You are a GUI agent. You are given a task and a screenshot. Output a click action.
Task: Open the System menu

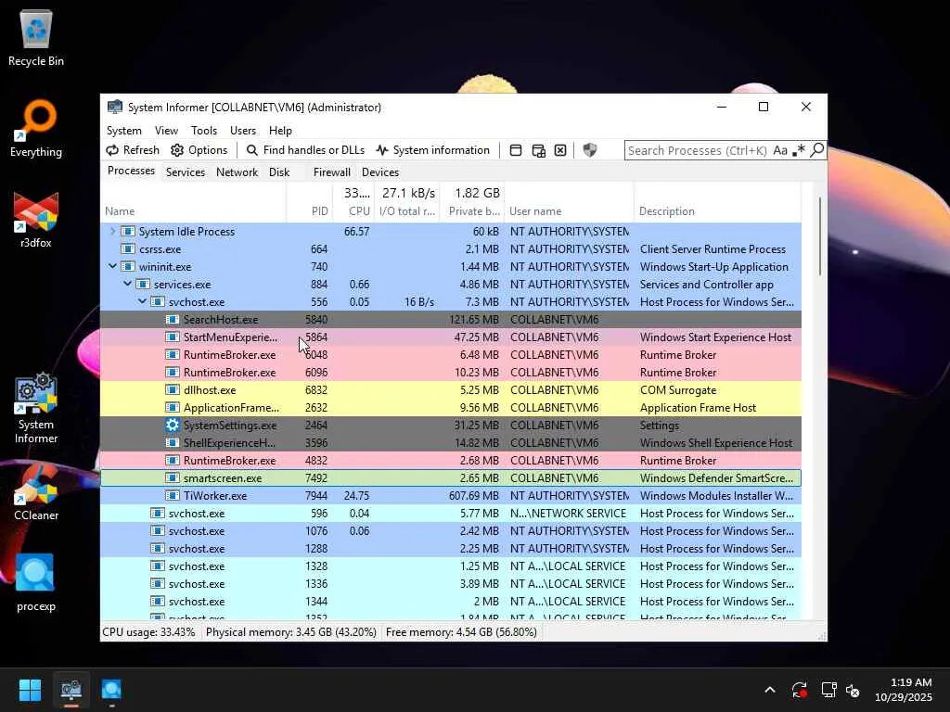124,130
